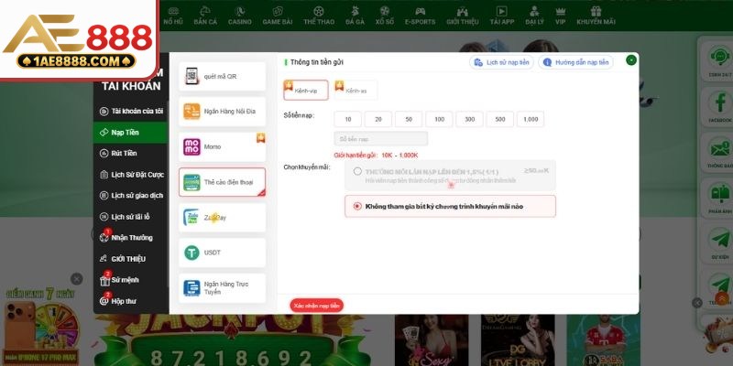
Task: Select the THƯỞNG MỖI LẦN NẠP promotion radio
Action: [x=357, y=171]
